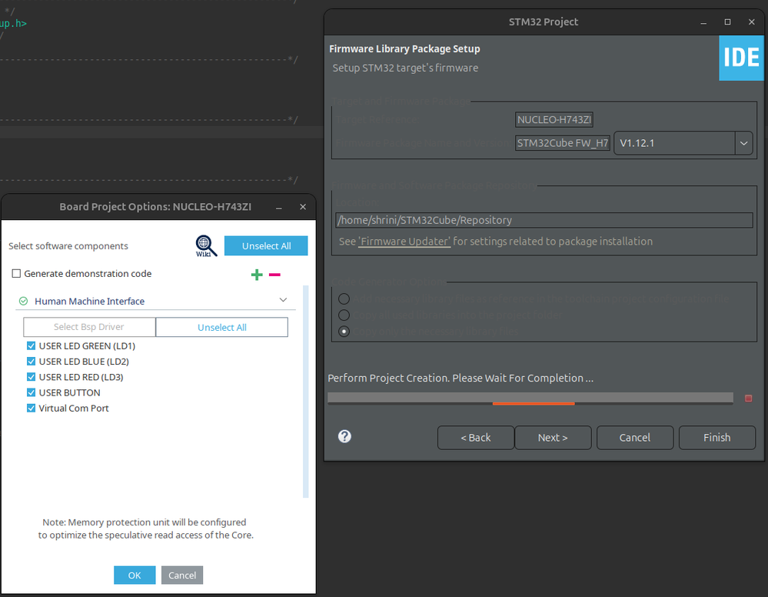
Task: Click 'Firmware Library Package Setup' heading
Action: [x=404, y=49]
